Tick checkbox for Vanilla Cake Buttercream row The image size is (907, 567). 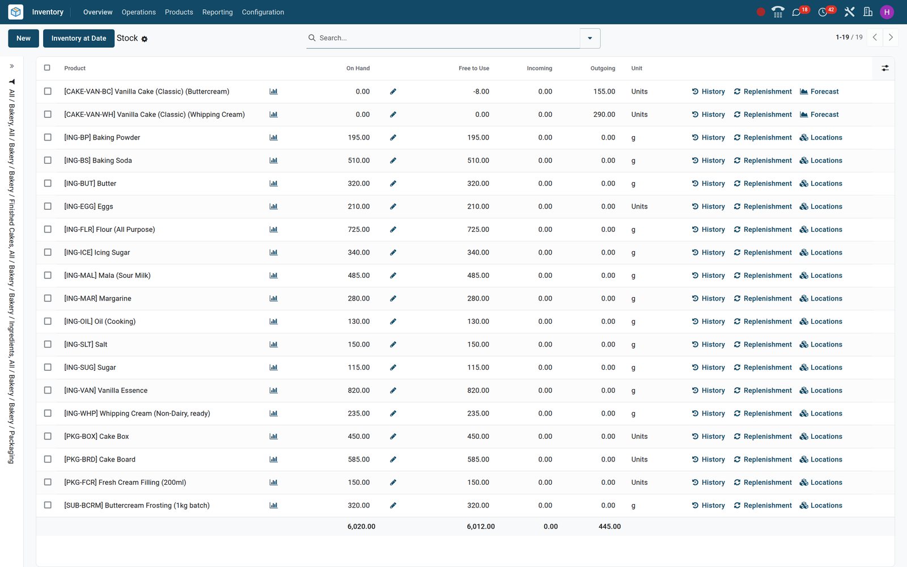pyautogui.click(x=48, y=91)
